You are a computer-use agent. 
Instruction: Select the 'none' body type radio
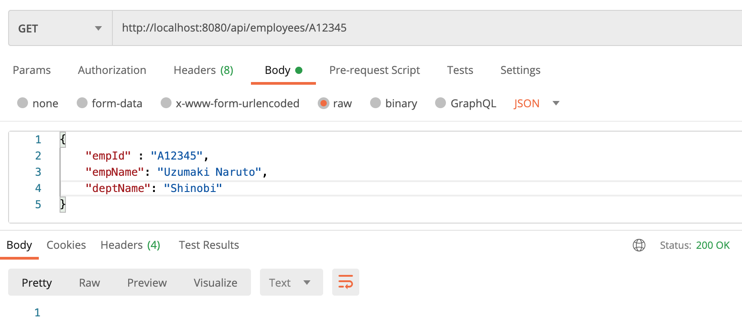[23, 103]
